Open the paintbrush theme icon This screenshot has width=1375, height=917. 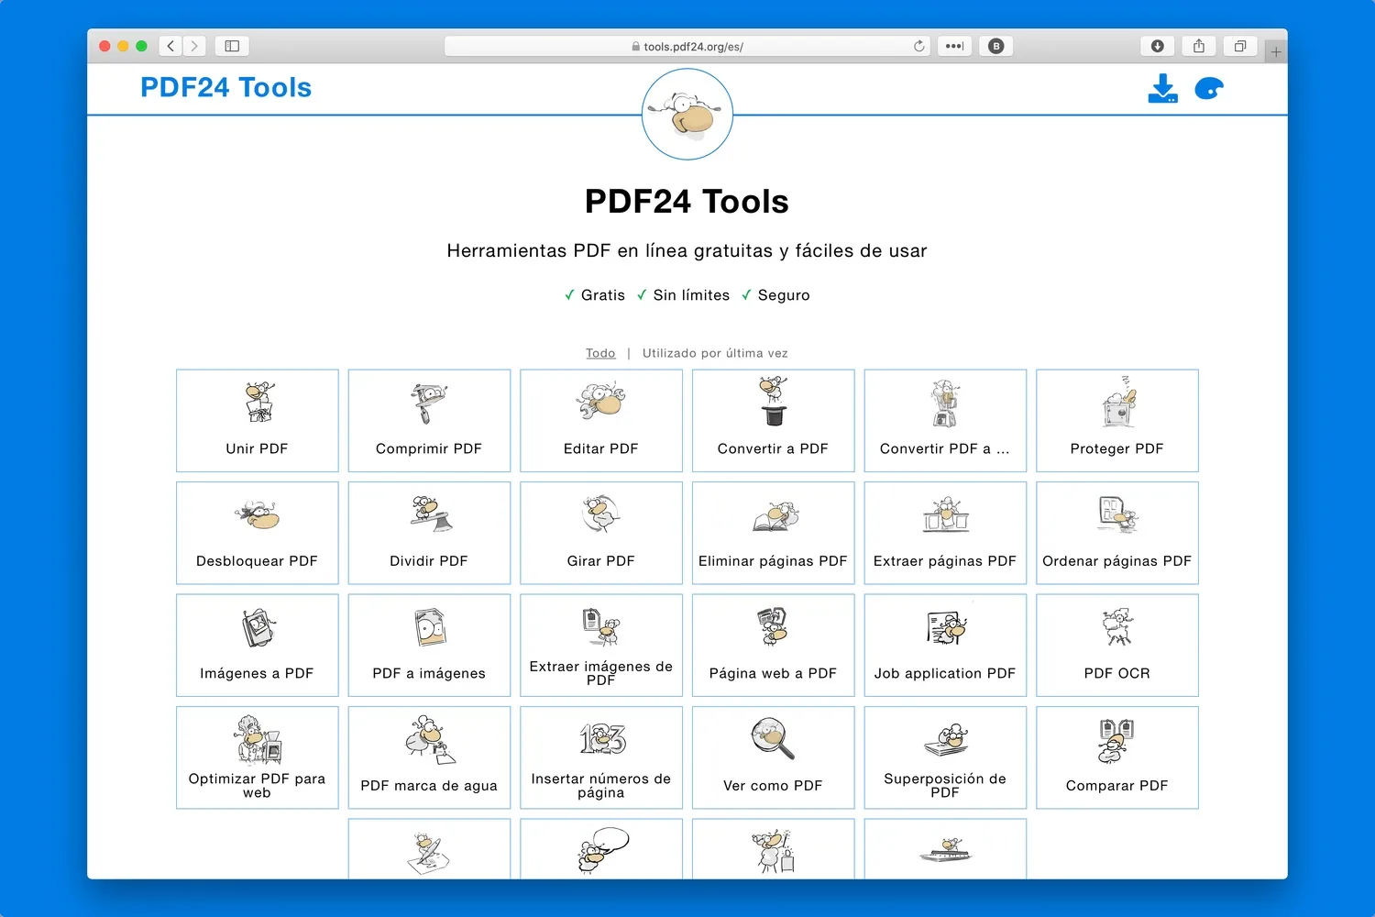[1209, 88]
